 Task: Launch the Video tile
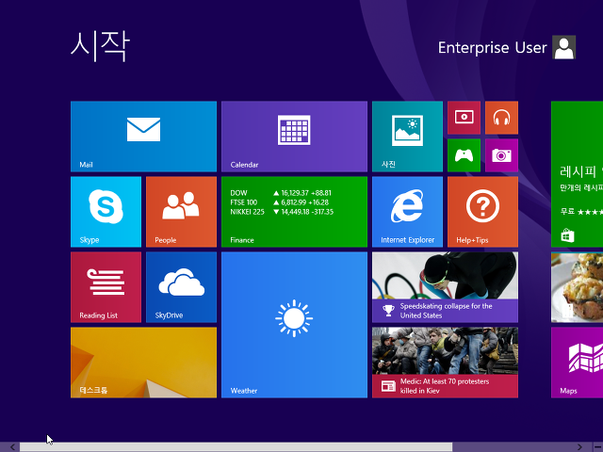(x=464, y=118)
